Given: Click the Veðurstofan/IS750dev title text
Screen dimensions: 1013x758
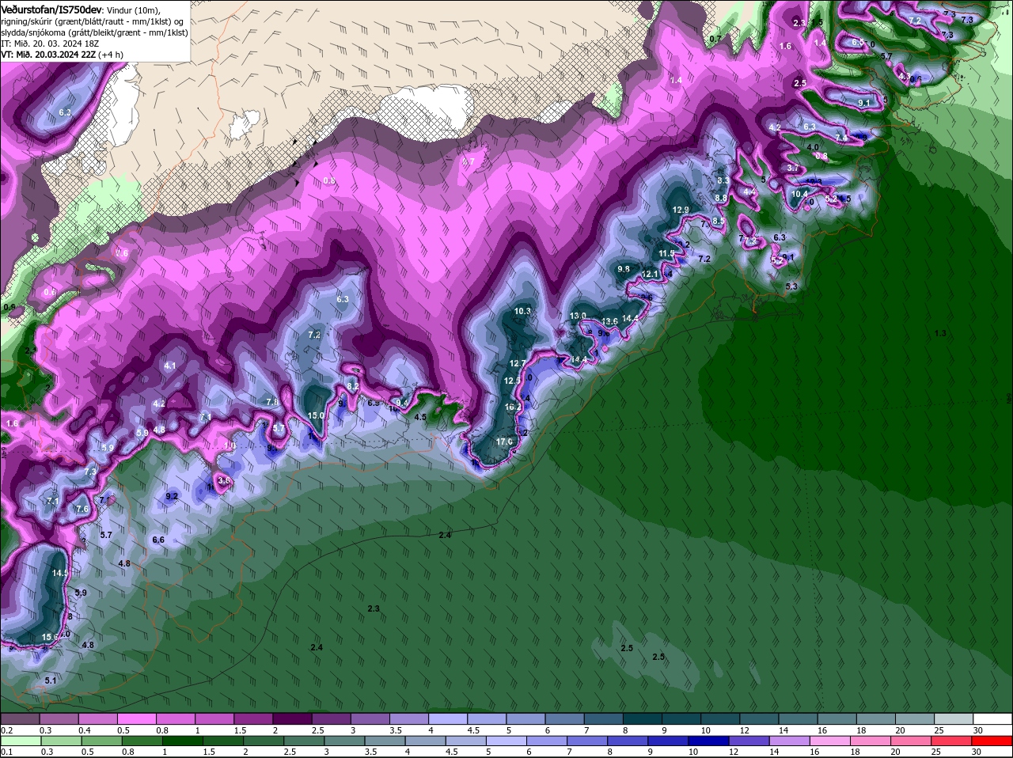Looking at the screenshot, I should point(51,9).
